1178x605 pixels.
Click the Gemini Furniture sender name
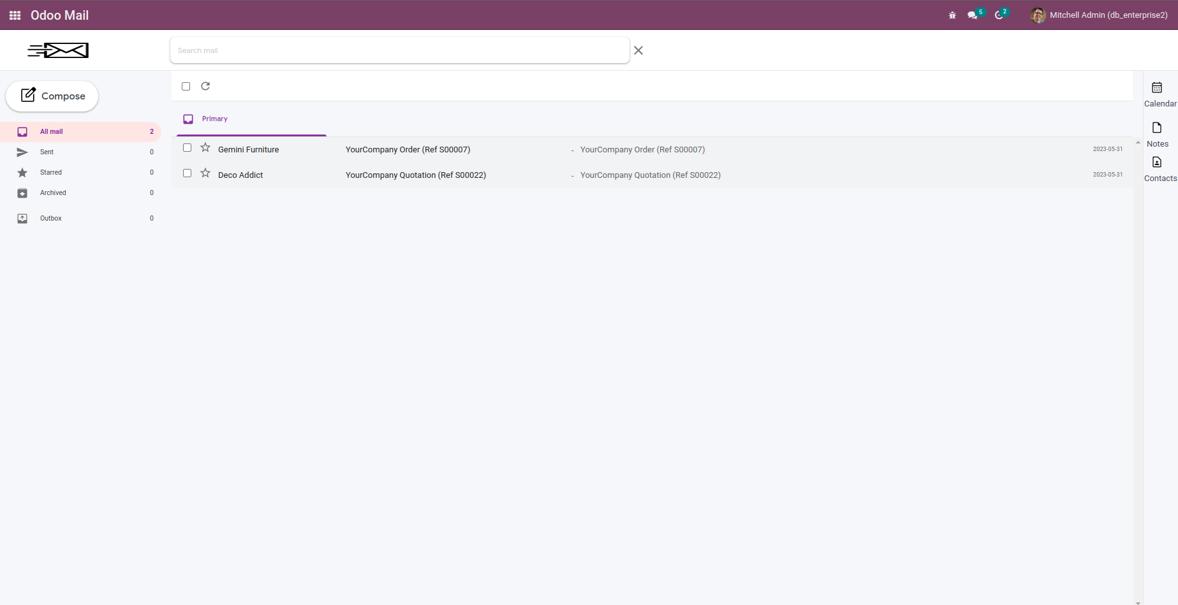(249, 150)
